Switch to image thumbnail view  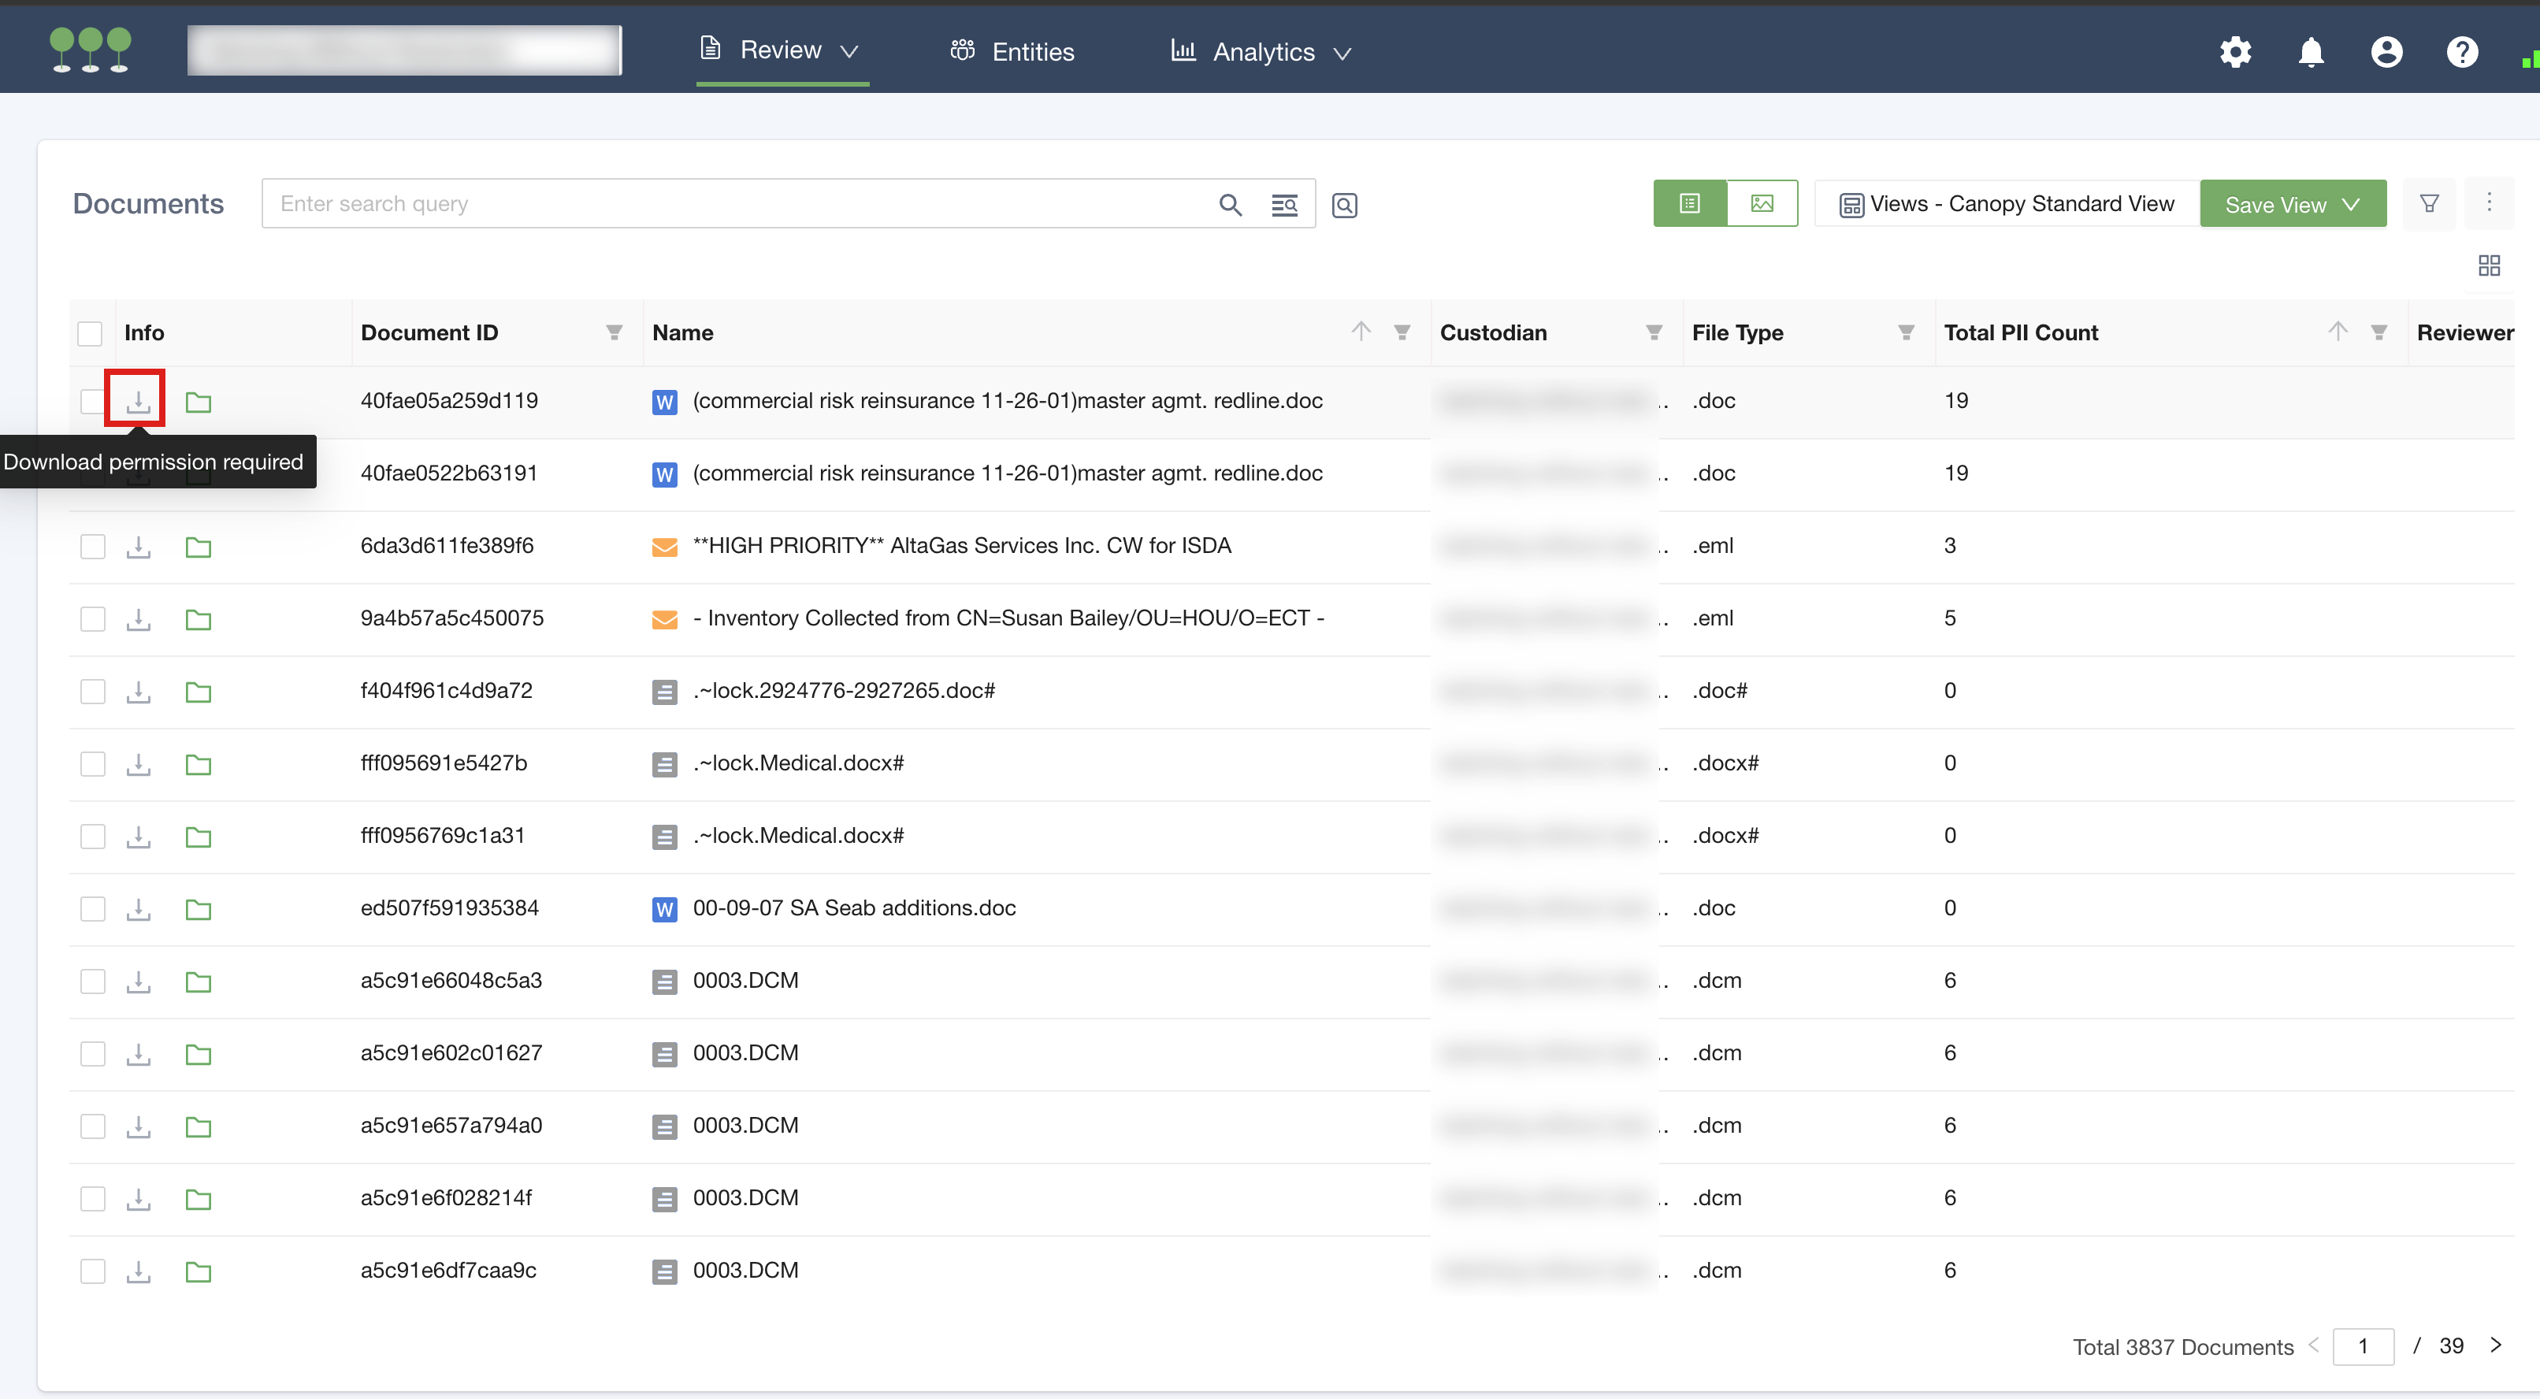[x=1761, y=203]
